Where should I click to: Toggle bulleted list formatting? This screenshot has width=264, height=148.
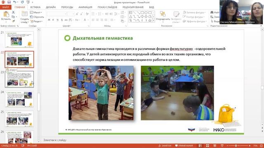point(93,14)
